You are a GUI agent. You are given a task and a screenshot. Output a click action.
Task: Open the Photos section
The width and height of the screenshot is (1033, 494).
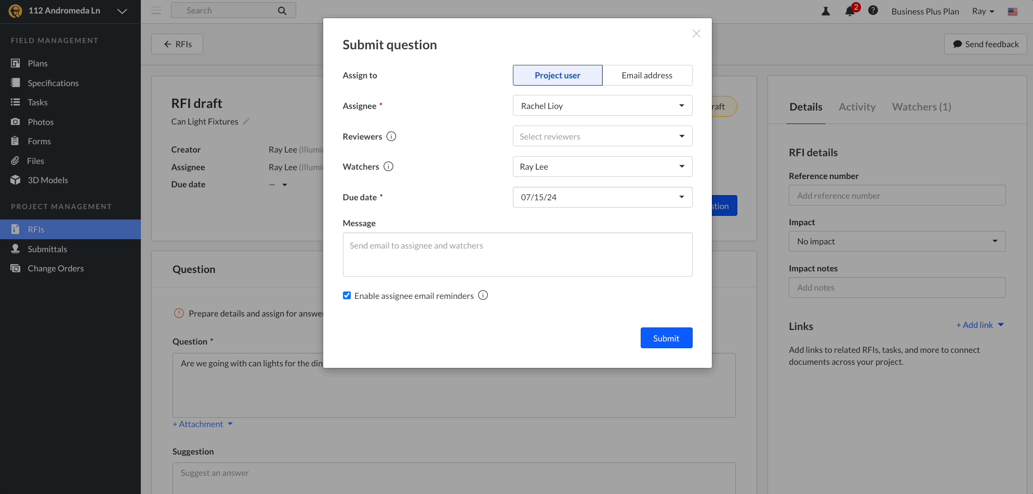pyautogui.click(x=39, y=121)
